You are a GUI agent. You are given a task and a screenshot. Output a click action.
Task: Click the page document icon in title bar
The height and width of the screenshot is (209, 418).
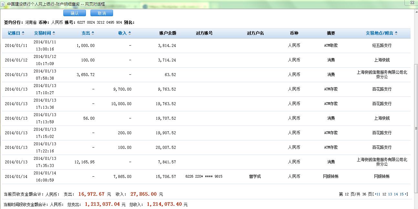[x=3, y=4]
